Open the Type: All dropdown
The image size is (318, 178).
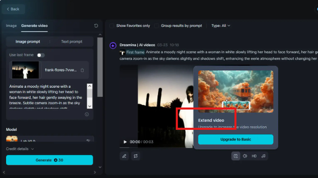tap(221, 26)
